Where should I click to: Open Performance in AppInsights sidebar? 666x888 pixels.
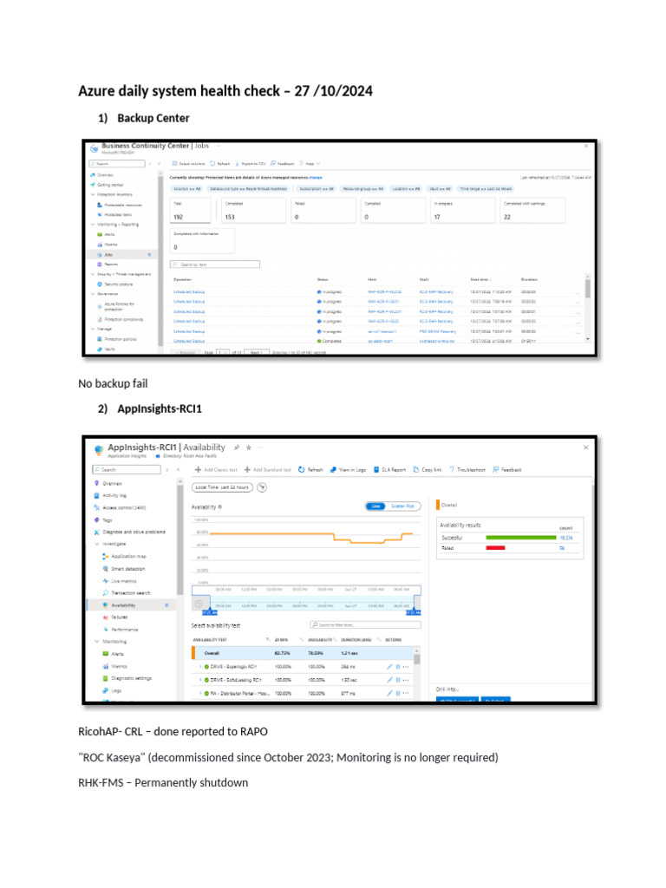[125, 630]
